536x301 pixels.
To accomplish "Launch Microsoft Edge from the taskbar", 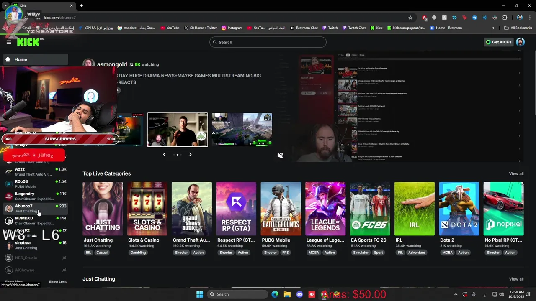I will 275,294.
